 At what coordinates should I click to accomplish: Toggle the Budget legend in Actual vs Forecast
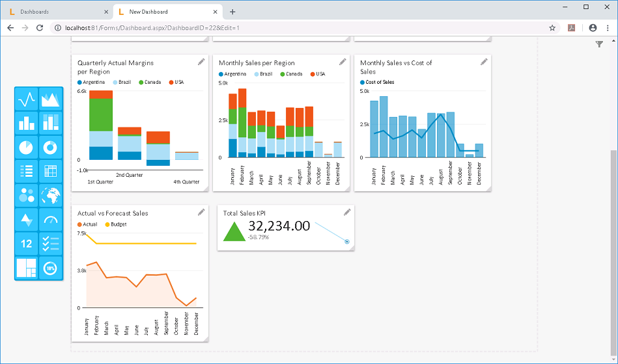click(118, 224)
